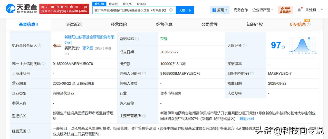Click the 应用 grid icon
Viewport: 328px width, 139px height.
pyautogui.click(x=214, y=10)
